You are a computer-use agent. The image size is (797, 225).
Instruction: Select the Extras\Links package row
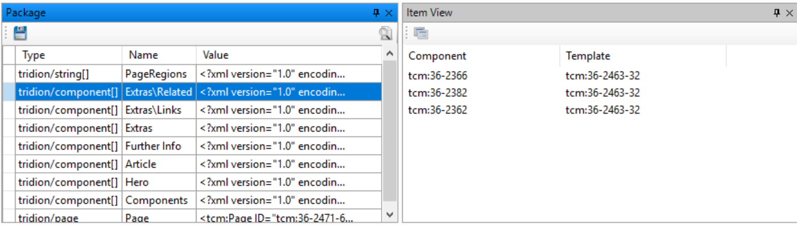click(198, 110)
